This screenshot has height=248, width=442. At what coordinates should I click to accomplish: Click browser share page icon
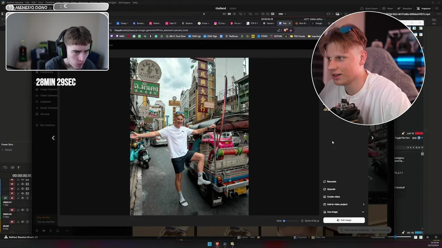coord(279,30)
